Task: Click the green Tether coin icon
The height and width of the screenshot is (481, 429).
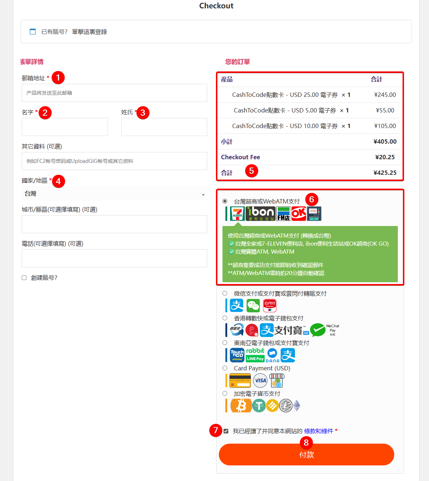Action: (x=259, y=406)
